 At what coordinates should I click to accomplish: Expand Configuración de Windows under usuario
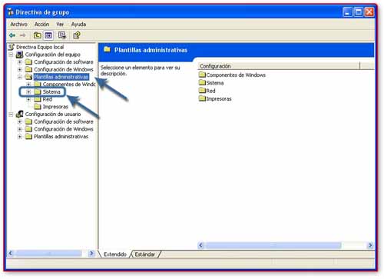(x=20, y=129)
